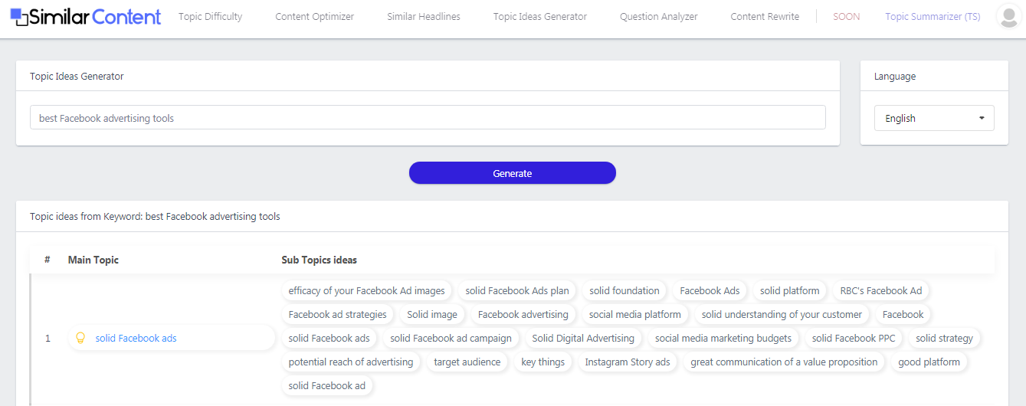Pick the 'solid Facebook PPC' chip
This screenshot has height=406, width=1026.
point(854,338)
